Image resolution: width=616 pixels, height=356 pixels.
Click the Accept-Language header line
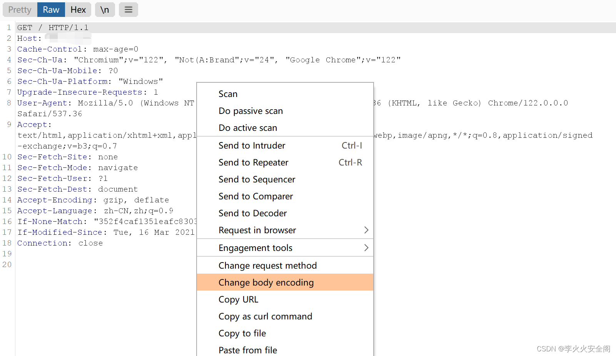[95, 211]
